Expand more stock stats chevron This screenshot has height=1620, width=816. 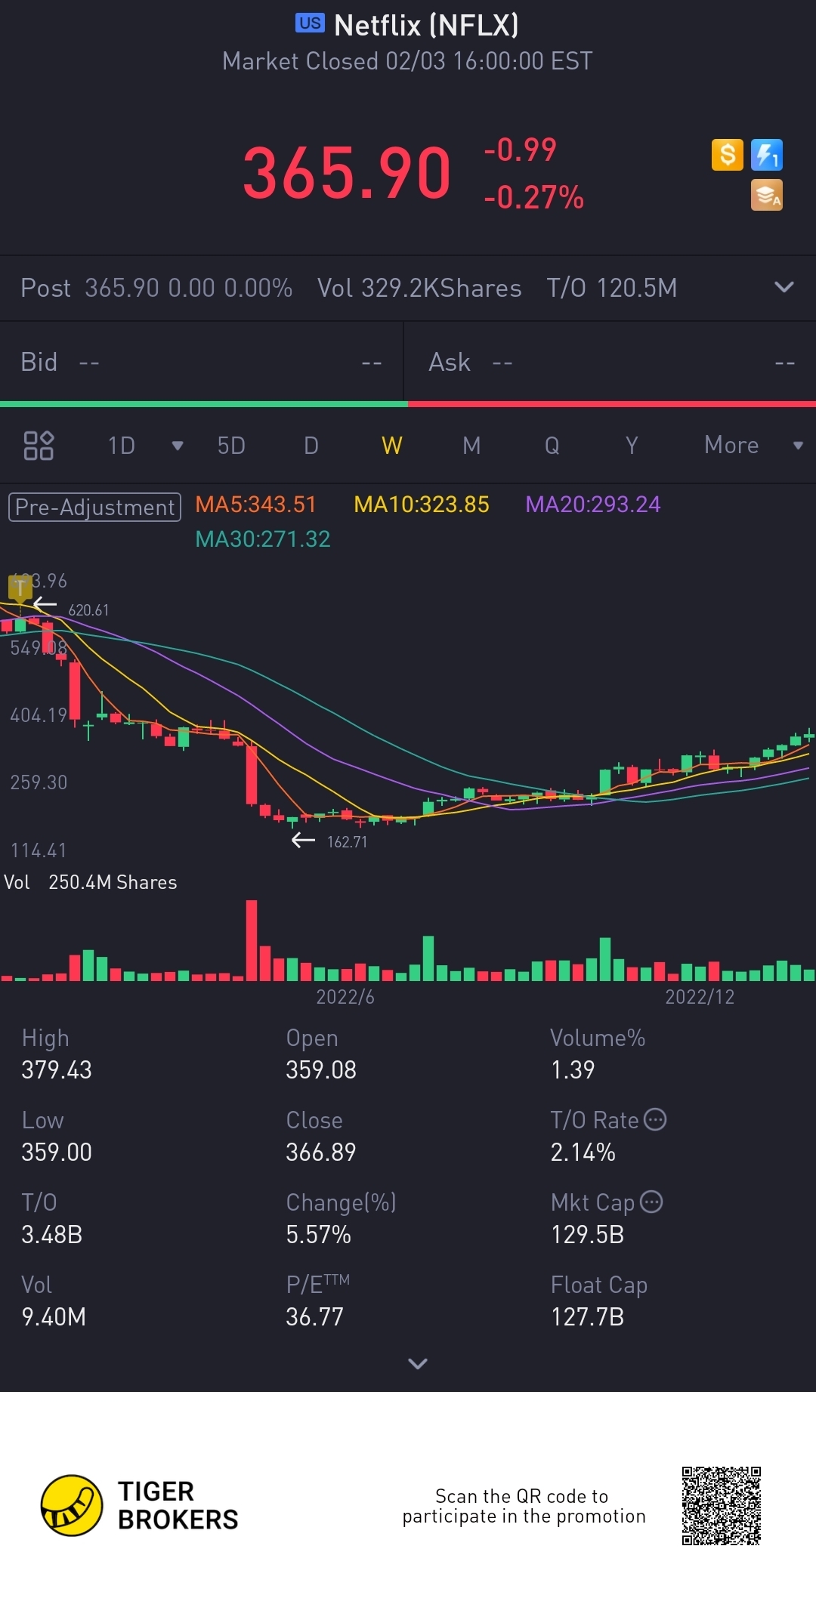click(418, 1363)
